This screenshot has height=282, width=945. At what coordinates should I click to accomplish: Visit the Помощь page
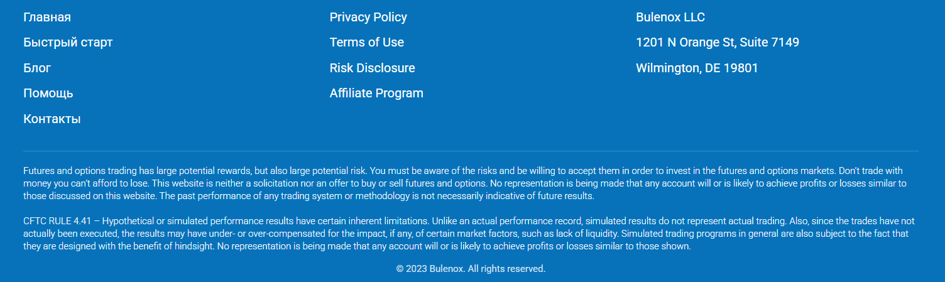[48, 93]
